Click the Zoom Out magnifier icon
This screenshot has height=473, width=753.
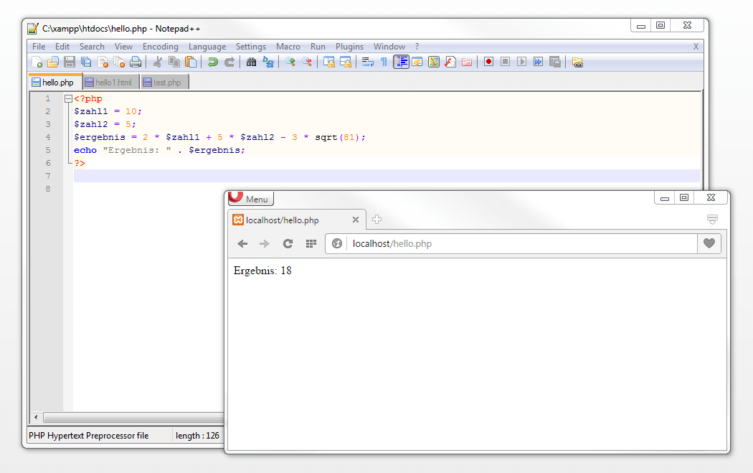point(307,62)
